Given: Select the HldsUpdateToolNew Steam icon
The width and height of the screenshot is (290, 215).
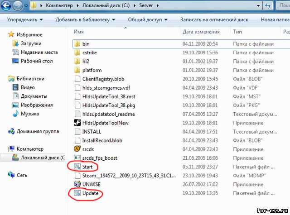Looking at the screenshot, I should tap(77, 123).
